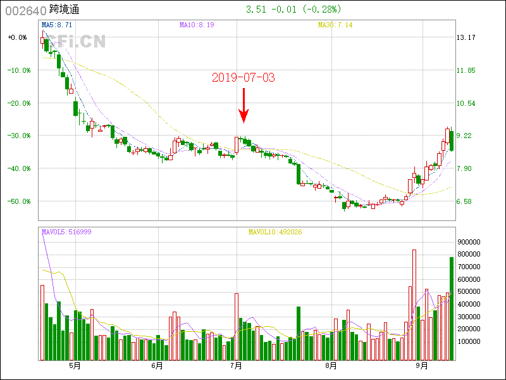Click the 13.17 price axis label
Screen dimensions: 506x380
pos(466,37)
